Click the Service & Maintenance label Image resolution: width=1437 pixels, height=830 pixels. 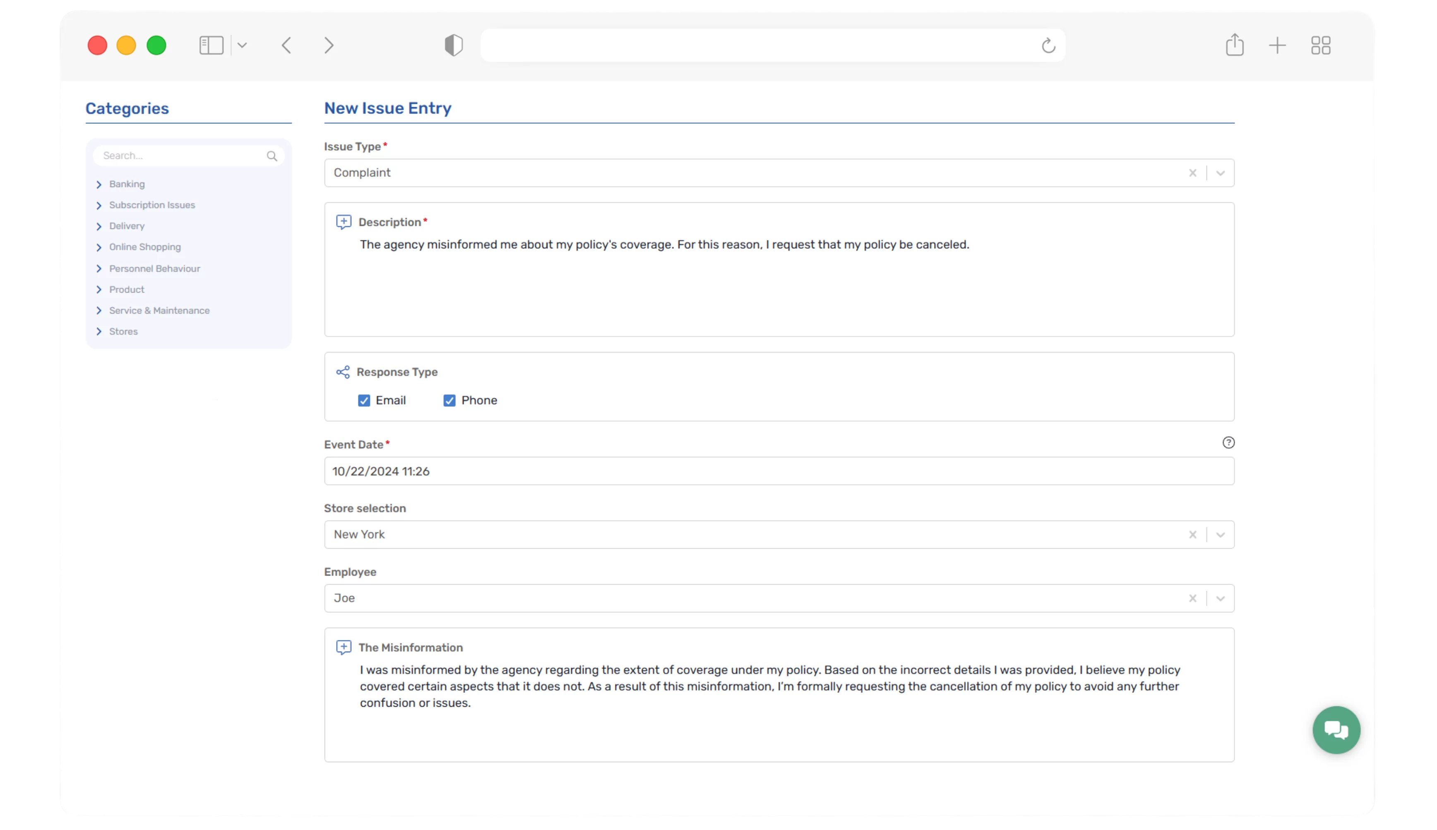159,311
